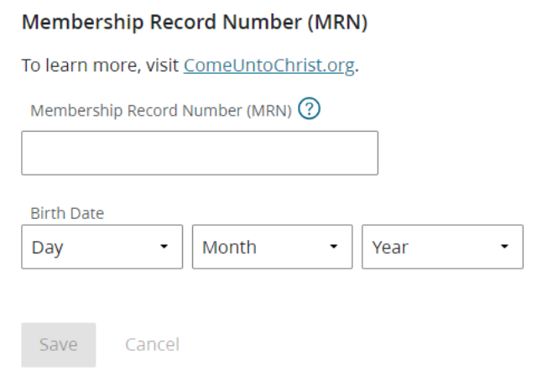Click the 'To learn more, visit' text

click(100, 65)
